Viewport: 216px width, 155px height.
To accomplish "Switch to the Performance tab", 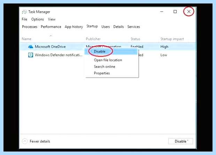I will pyautogui.click(x=51, y=27).
